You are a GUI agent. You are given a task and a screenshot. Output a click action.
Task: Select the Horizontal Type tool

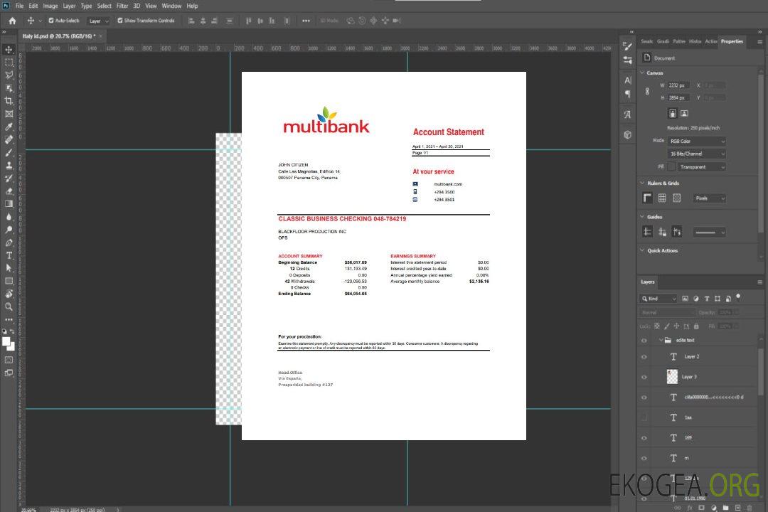(x=9, y=255)
